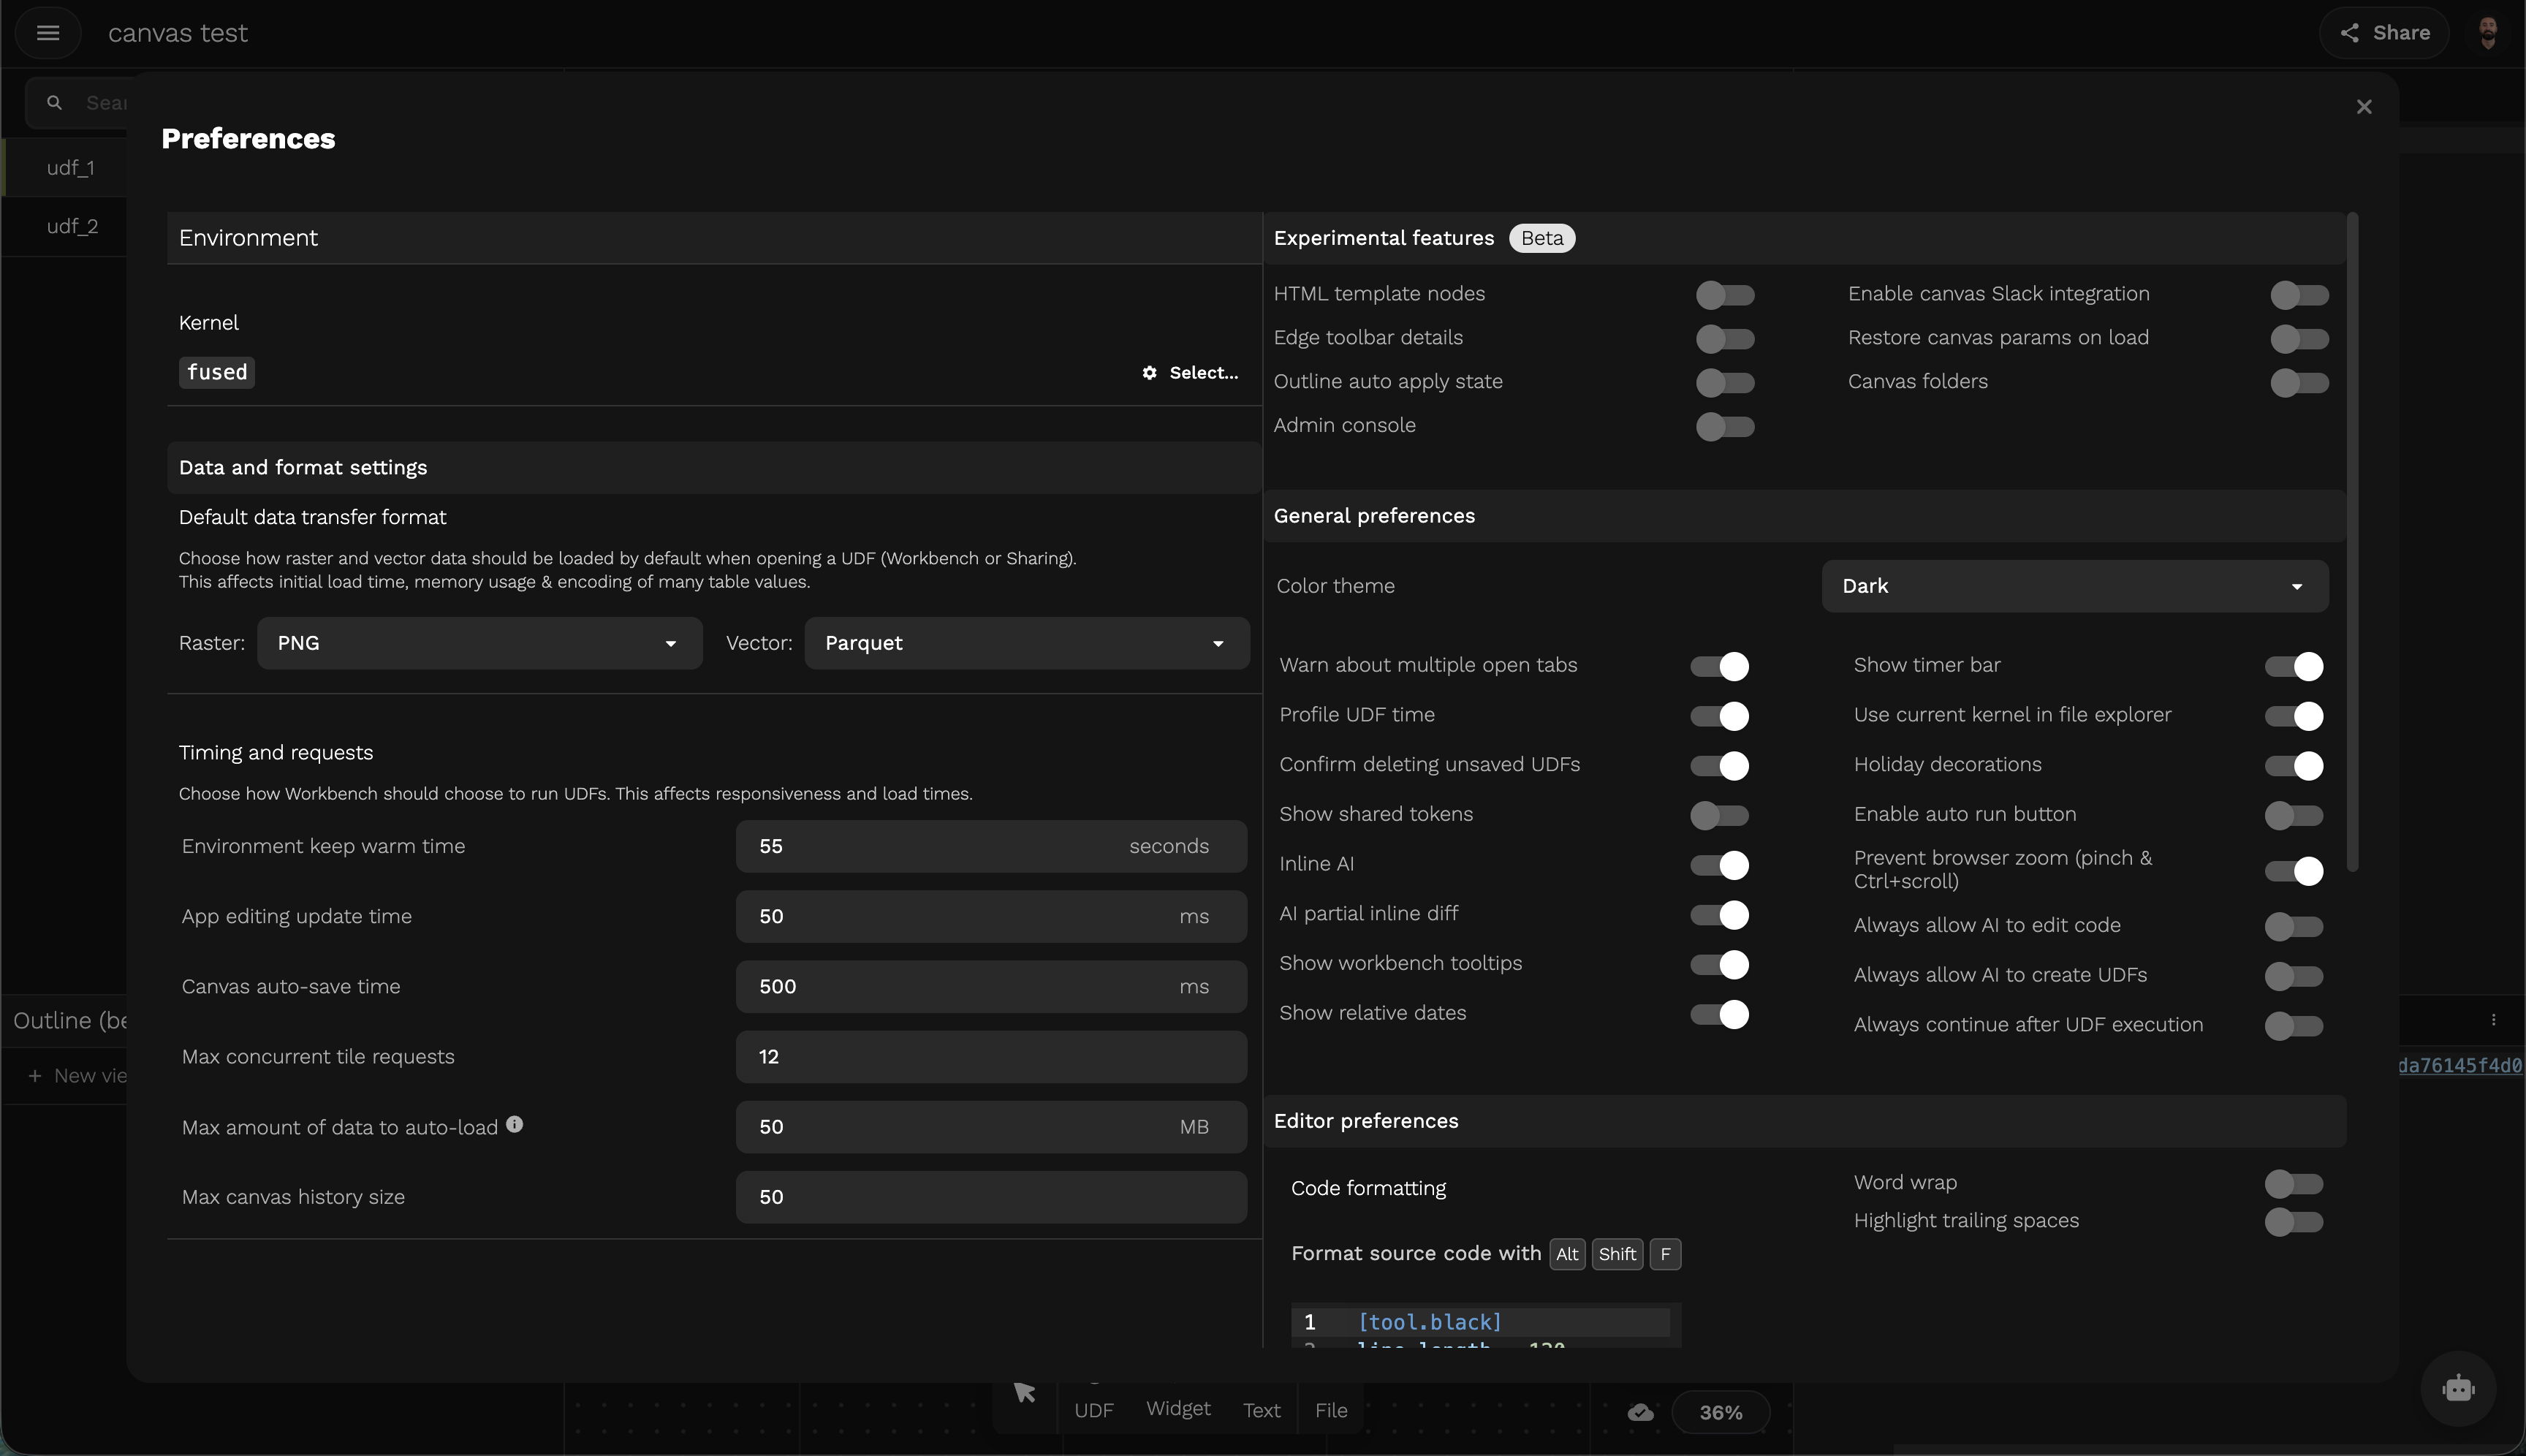Select udf_2 in the sidebar

[66, 226]
